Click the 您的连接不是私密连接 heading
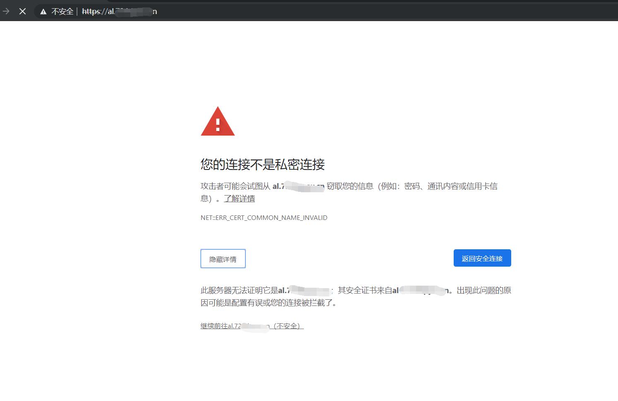The height and width of the screenshot is (401, 618). [x=262, y=165]
